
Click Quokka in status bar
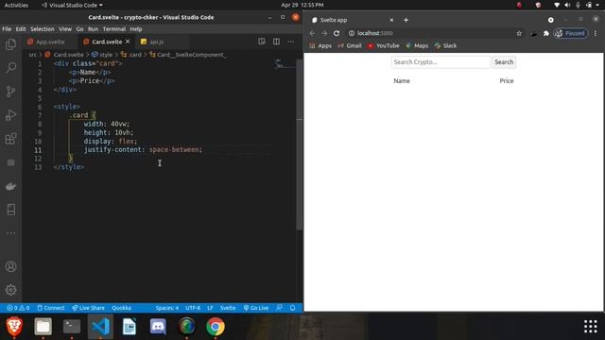click(x=122, y=308)
